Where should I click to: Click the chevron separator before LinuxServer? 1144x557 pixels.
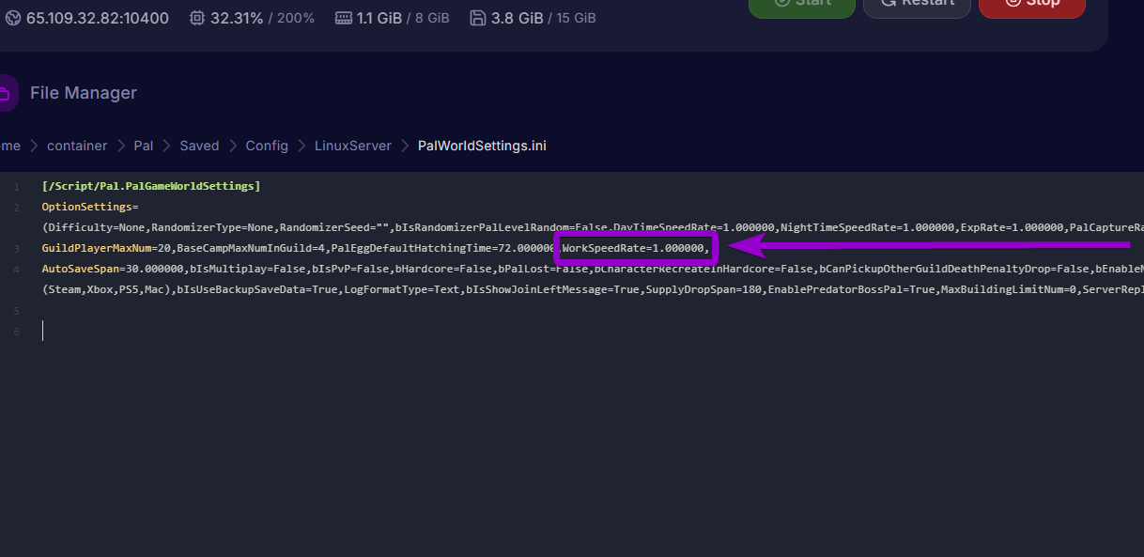click(x=301, y=146)
